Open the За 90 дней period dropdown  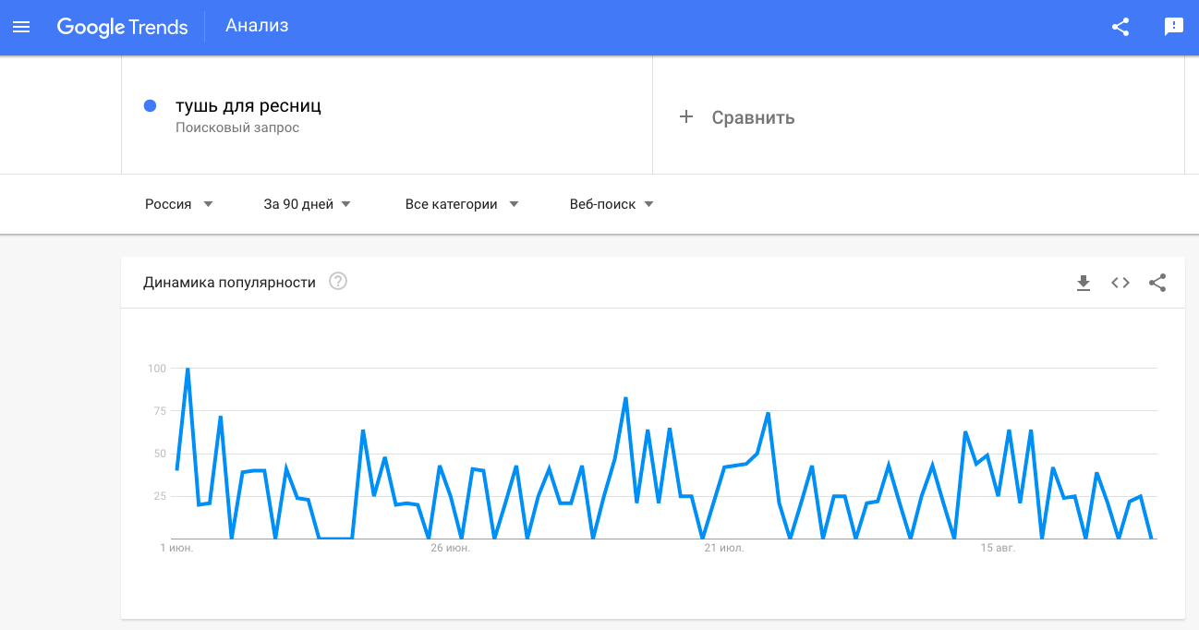pos(308,204)
